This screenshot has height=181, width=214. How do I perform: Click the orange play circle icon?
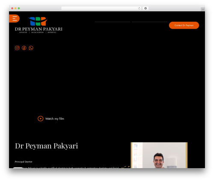(x=40, y=119)
